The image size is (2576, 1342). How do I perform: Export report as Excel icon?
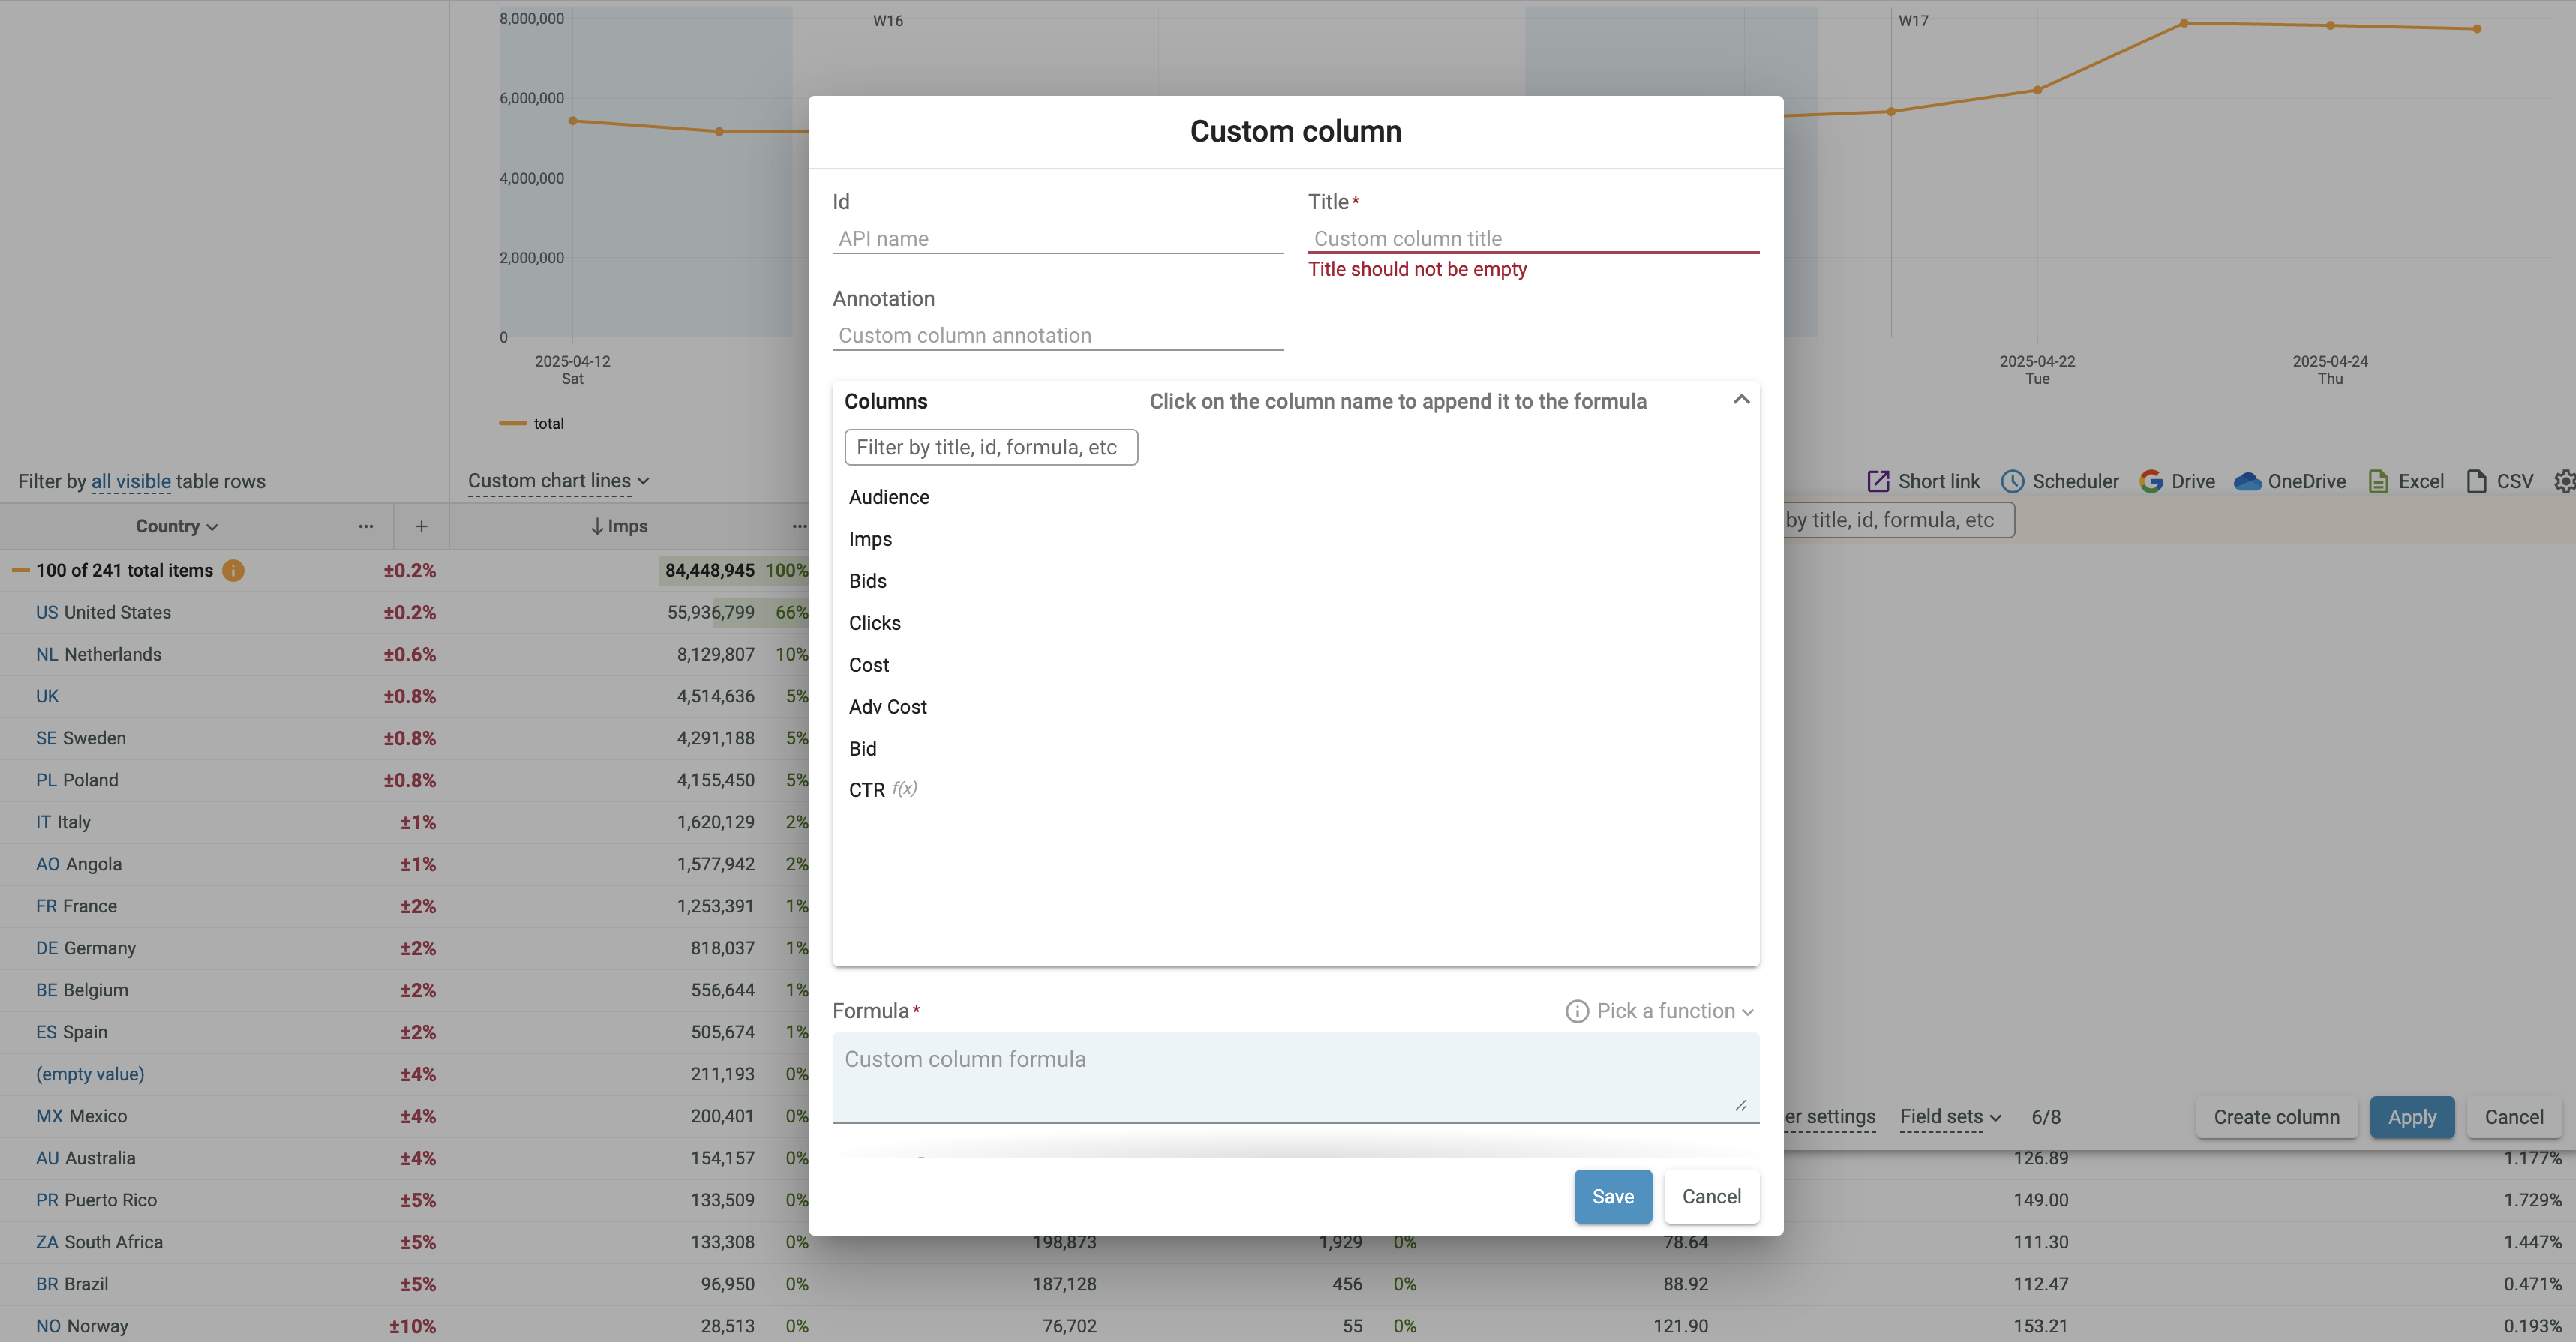2378,481
